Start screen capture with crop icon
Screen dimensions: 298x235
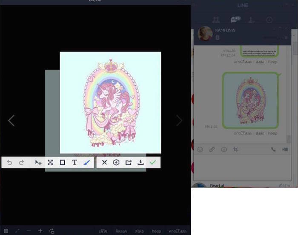click(236, 150)
